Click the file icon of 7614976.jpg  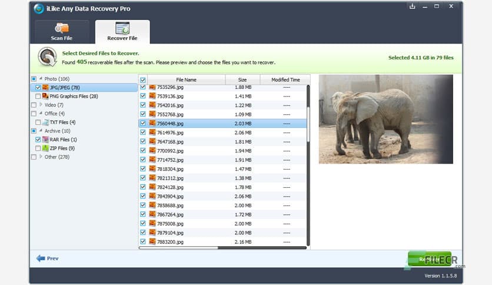pos(152,132)
